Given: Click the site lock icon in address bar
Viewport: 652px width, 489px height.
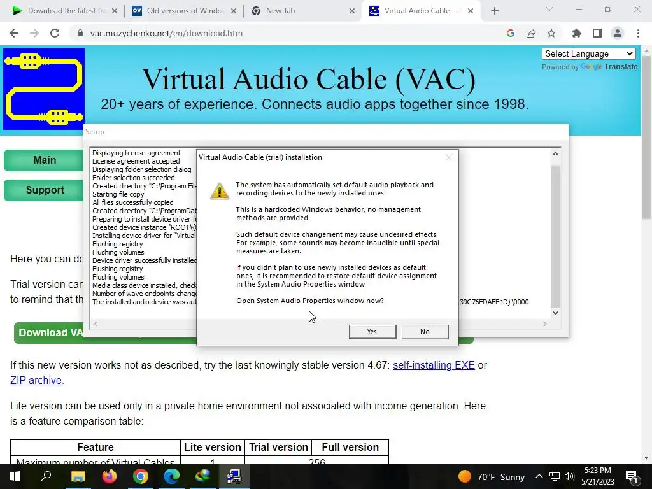Looking at the screenshot, I should [80, 33].
